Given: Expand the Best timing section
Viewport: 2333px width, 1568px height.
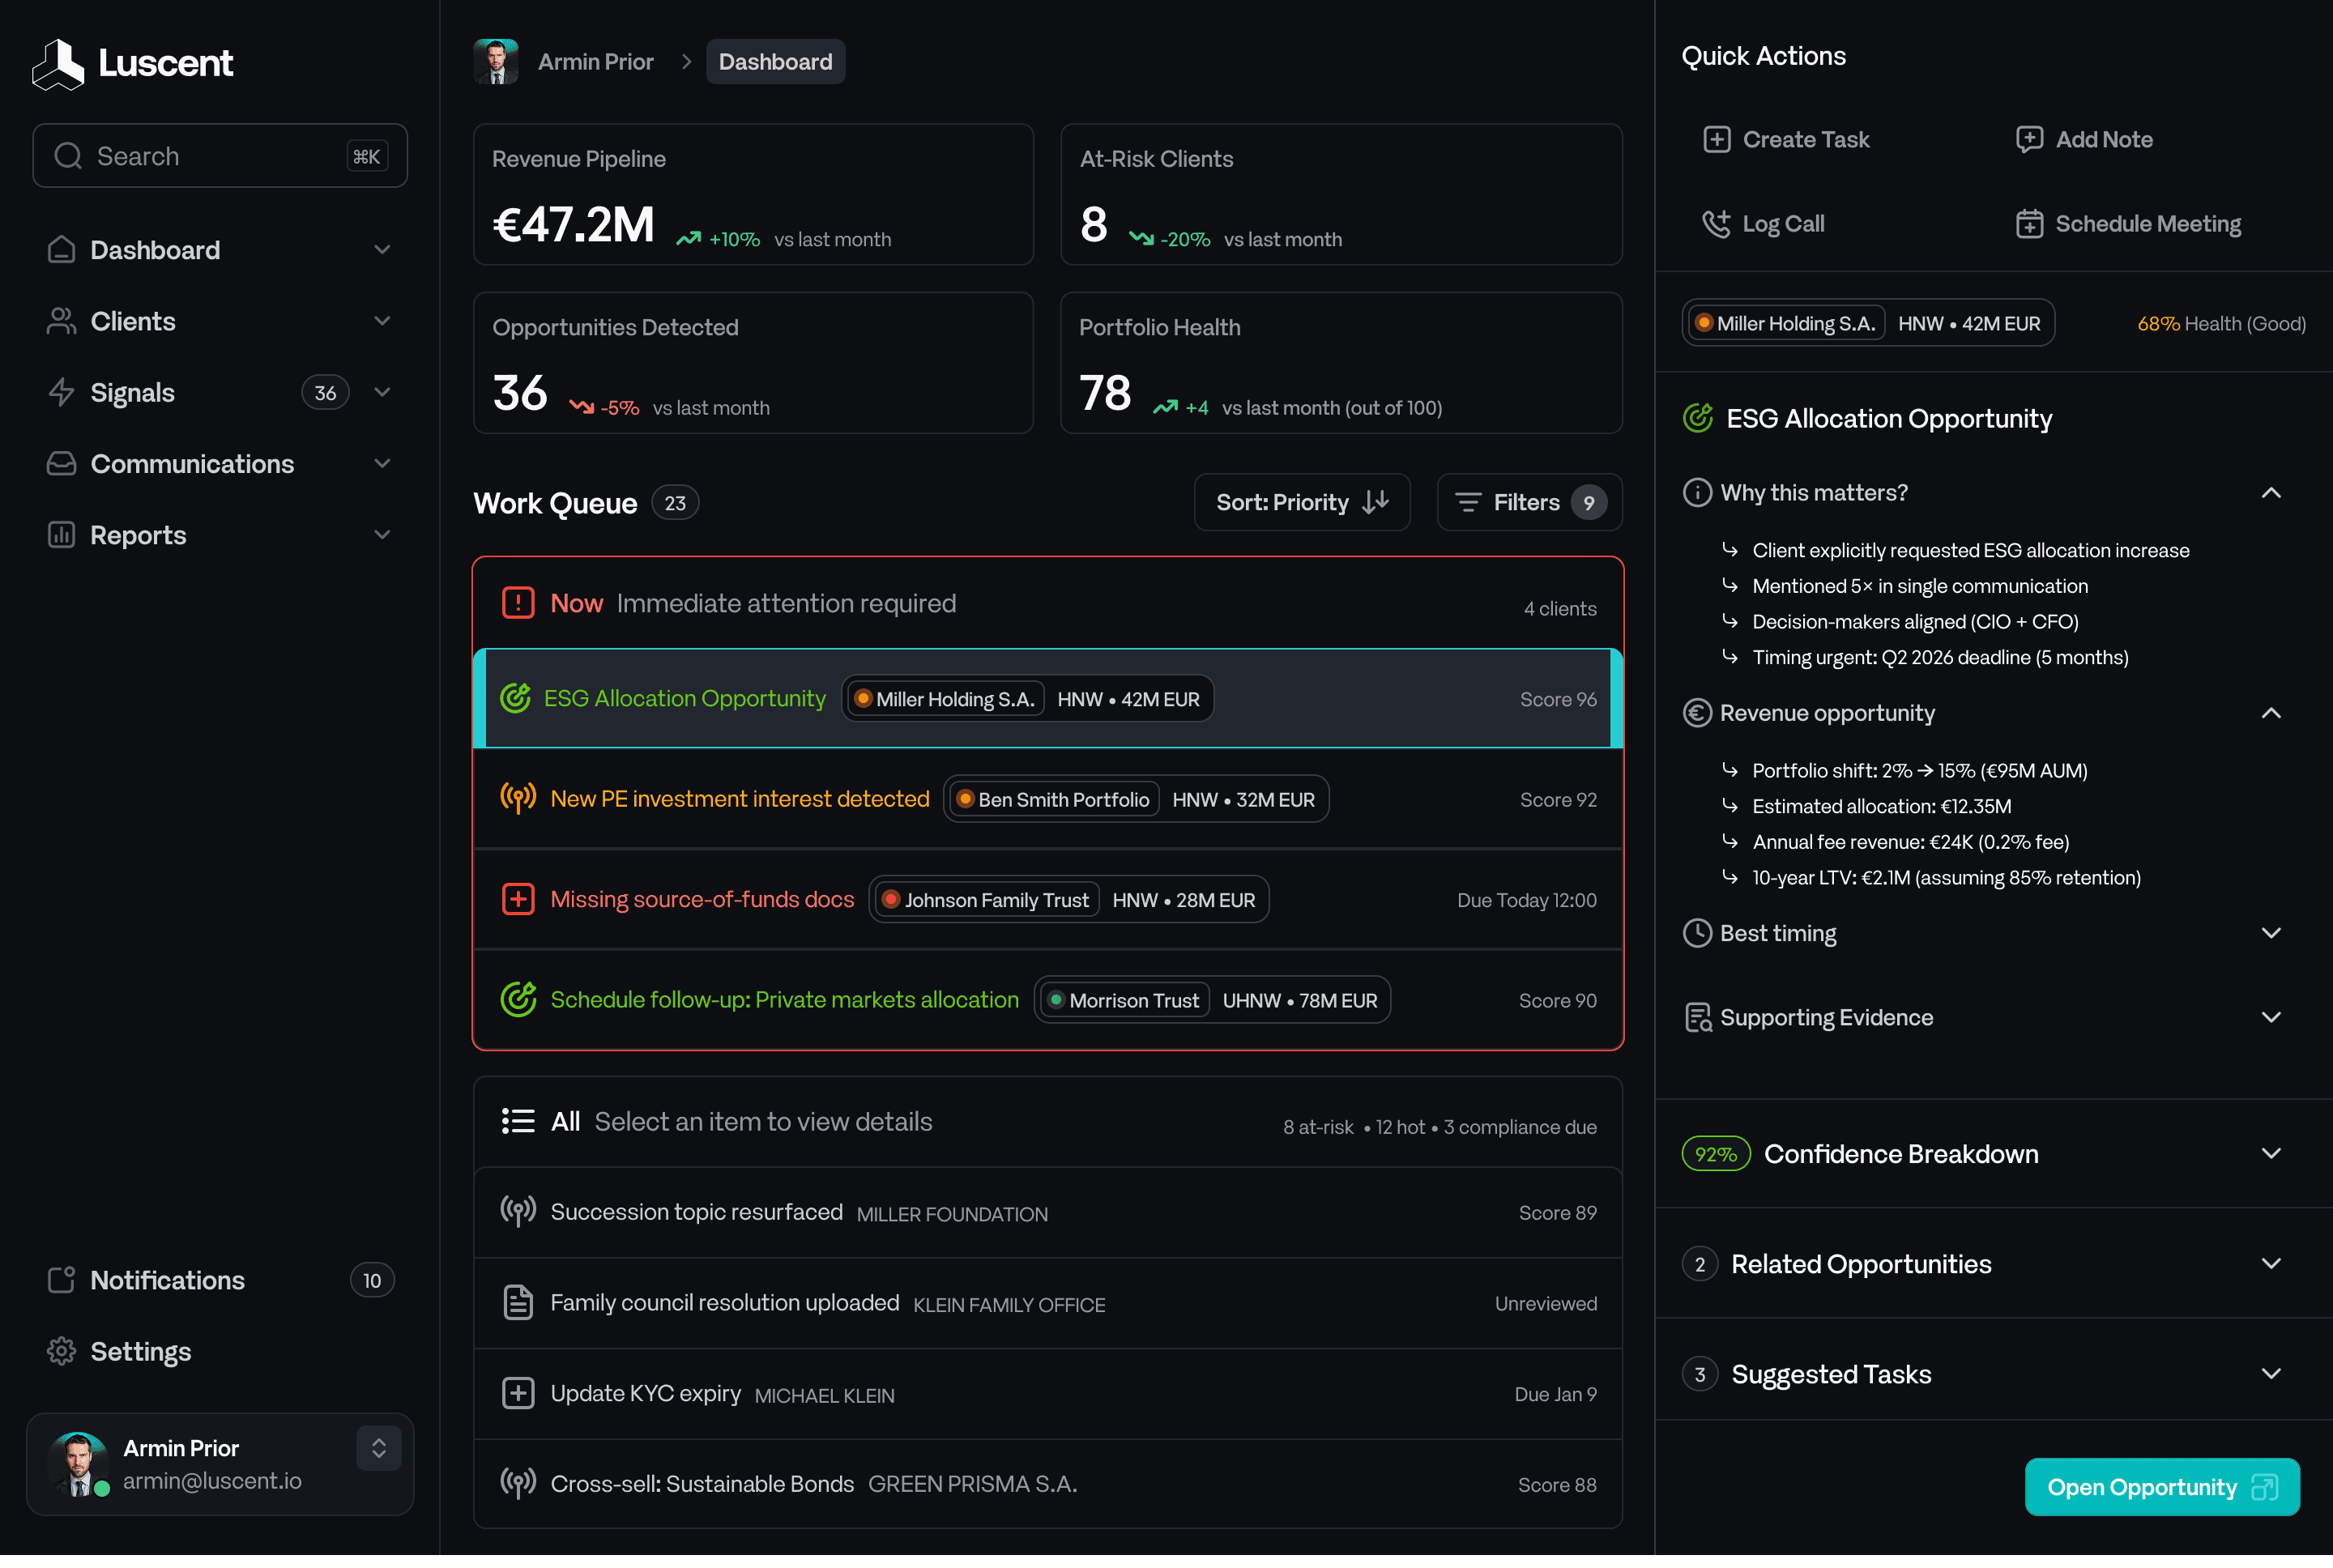Looking at the screenshot, I should [2270, 933].
